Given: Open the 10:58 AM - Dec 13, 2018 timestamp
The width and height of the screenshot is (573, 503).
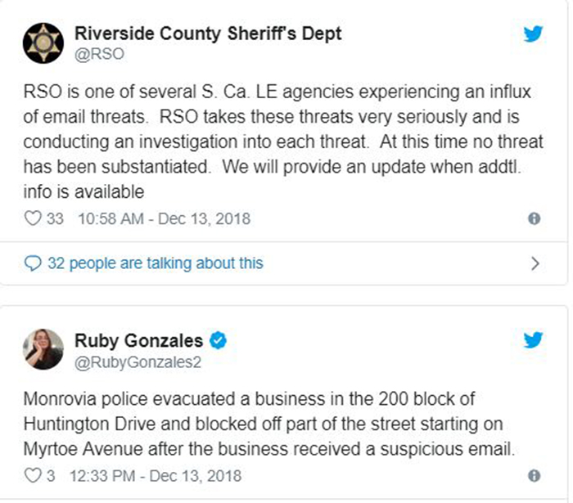Looking at the screenshot, I should coord(164,219).
